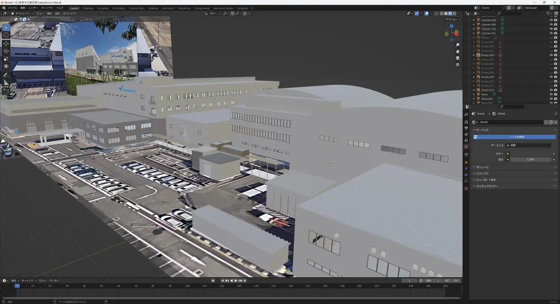Open the Tool properties tab
The height and width of the screenshot is (304, 560).
coord(466,114)
